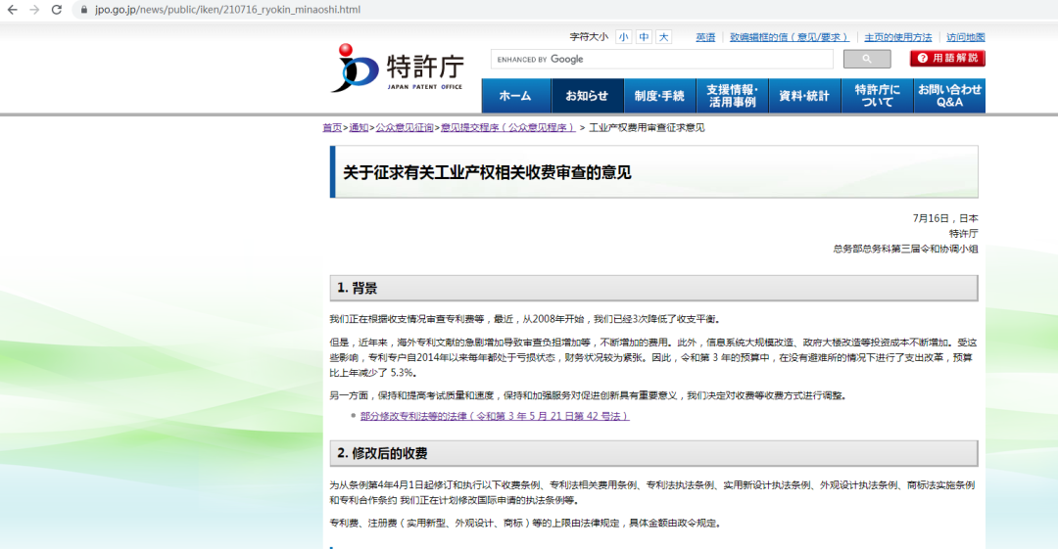Screen dimensions: 1058x549
Task: Click the 公众意见征询 breadcrumb link
Action: coord(405,127)
